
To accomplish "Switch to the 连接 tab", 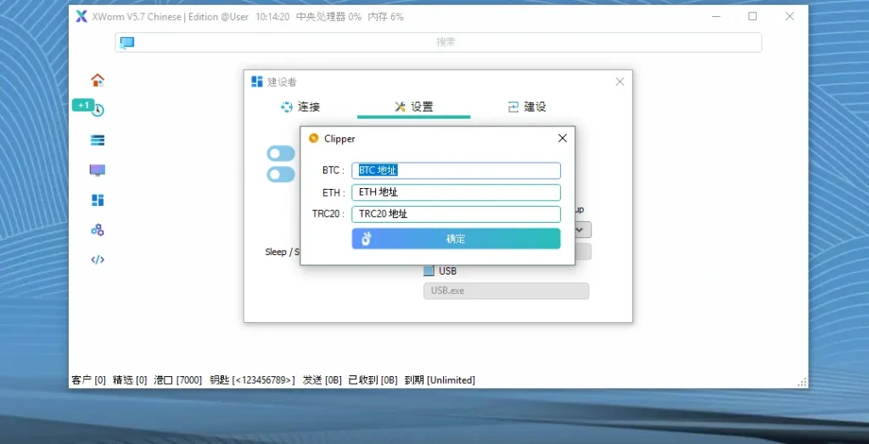I will [300, 107].
